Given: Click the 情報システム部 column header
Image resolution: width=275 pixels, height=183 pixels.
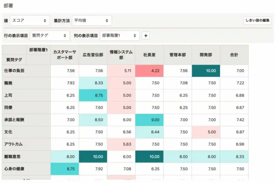Looking at the screenshot, I should pos(121,55).
